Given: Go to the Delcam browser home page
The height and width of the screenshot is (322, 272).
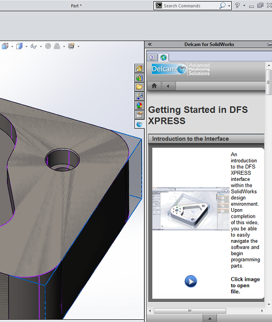Looking at the screenshot, I should [154, 86].
